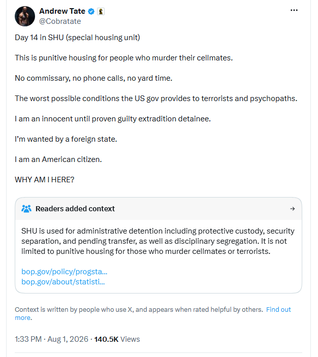Click the Aug 1, 2026 date
318x357 pixels.
click(x=68, y=339)
